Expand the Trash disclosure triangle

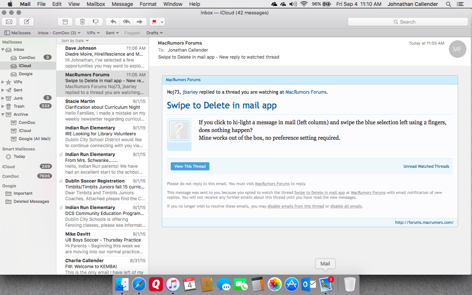point(3,106)
